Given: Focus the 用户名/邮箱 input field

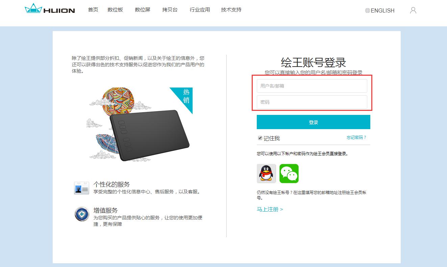Looking at the screenshot, I should (x=312, y=86).
